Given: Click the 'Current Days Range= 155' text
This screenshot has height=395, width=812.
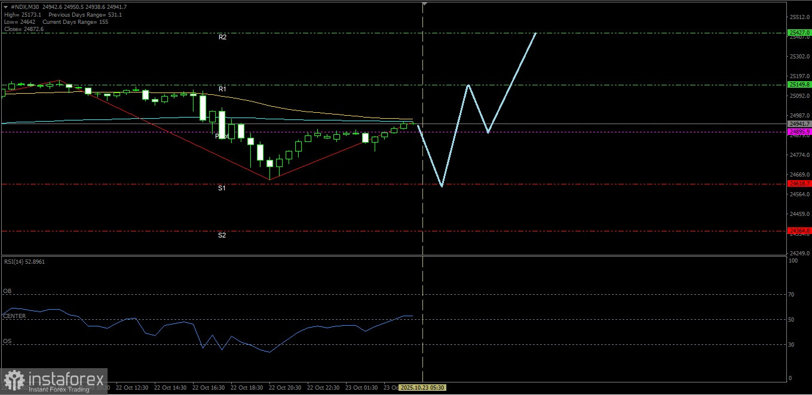Looking at the screenshot, I should [x=75, y=21].
